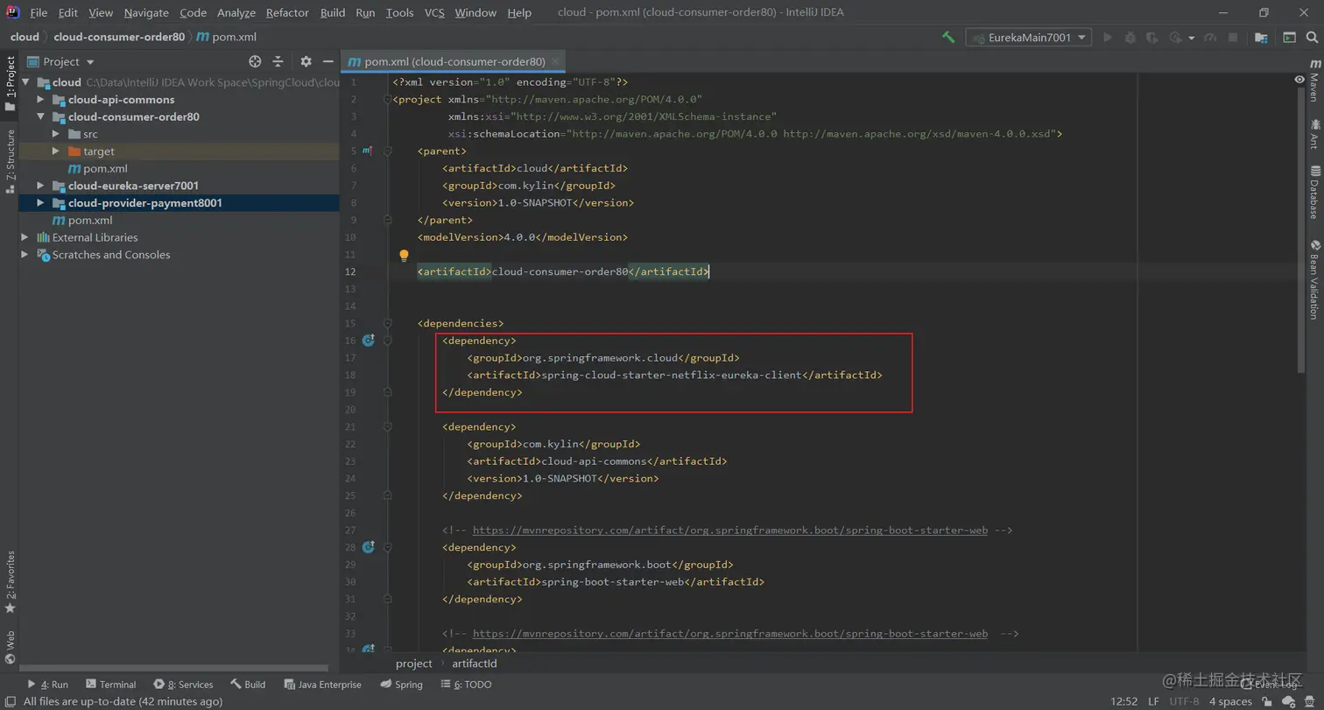Open the Java Enterprise tool window

[x=321, y=685]
